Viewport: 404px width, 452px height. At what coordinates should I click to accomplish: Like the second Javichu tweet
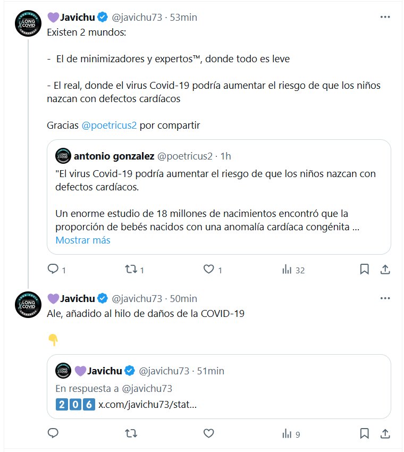pyautogui.click(x=209, y=434)
